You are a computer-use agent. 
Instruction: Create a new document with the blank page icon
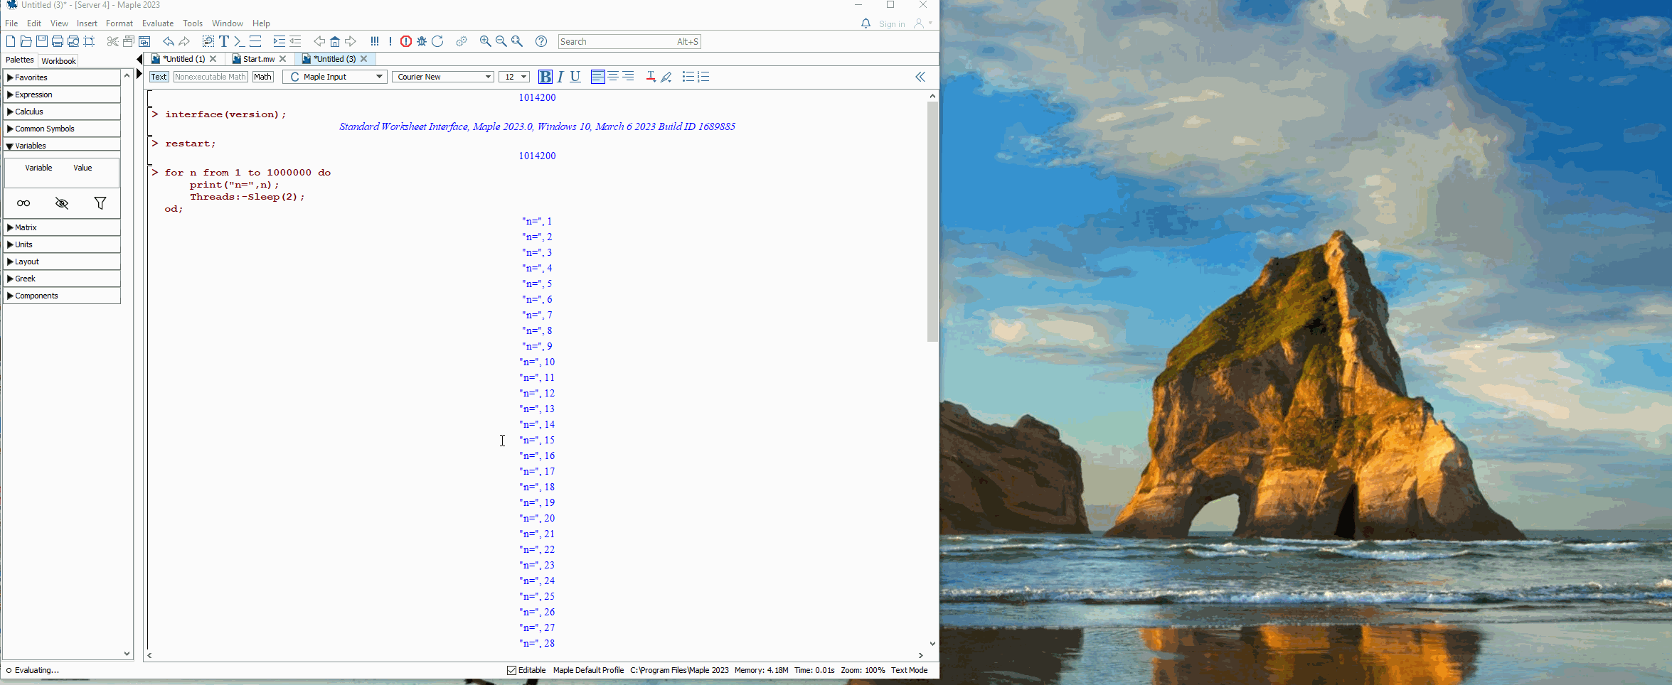click(x=11, y=41)
